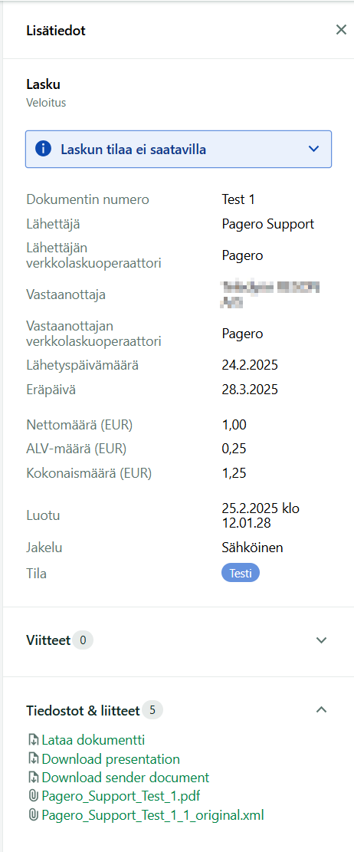Click the Tiedostot & liitteet count badge
Viewport: 354px width, 852px height.
click(x=152, y=709)
